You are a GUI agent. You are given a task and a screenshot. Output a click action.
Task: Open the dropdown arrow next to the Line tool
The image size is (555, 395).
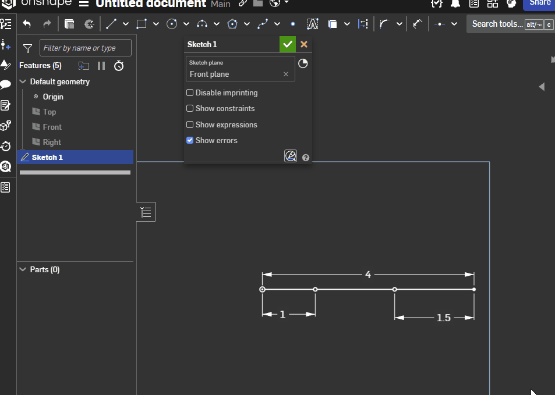126,24
